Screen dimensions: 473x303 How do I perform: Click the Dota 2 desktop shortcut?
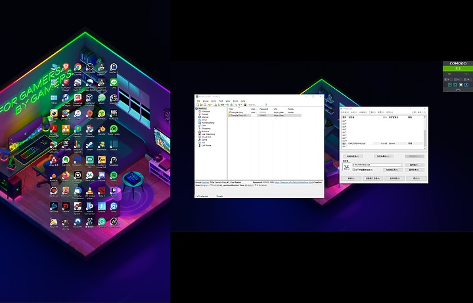pos(102,191)
